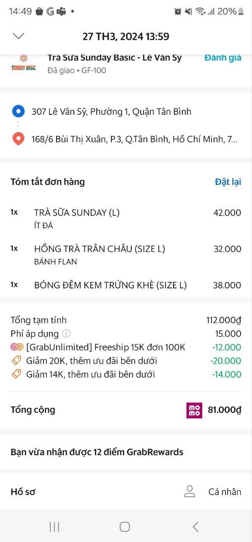The image size is (252, 542).
Task: Select the TRÀ SỮA SUNDAY (L) item
Action: click(x=126, y=218)
